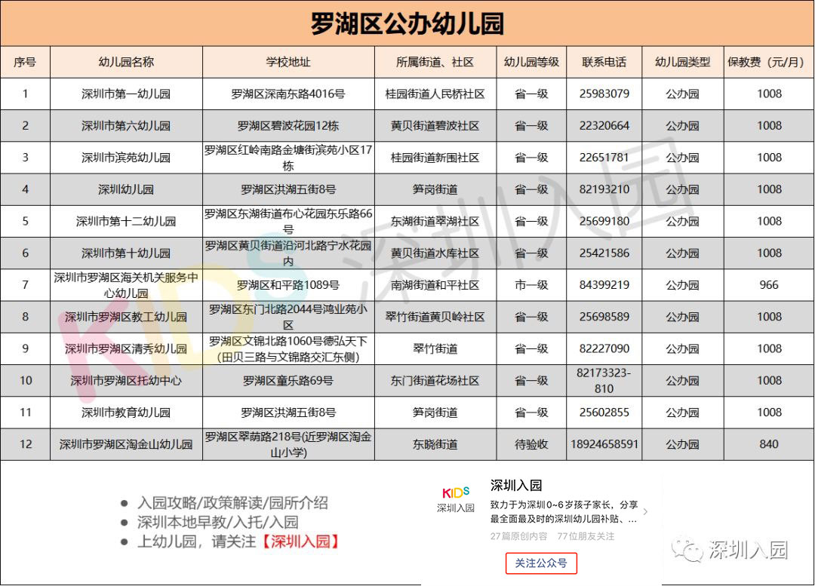Select the 幼儿园类型 header tab
815x586 pixels.
pos(682,62)
